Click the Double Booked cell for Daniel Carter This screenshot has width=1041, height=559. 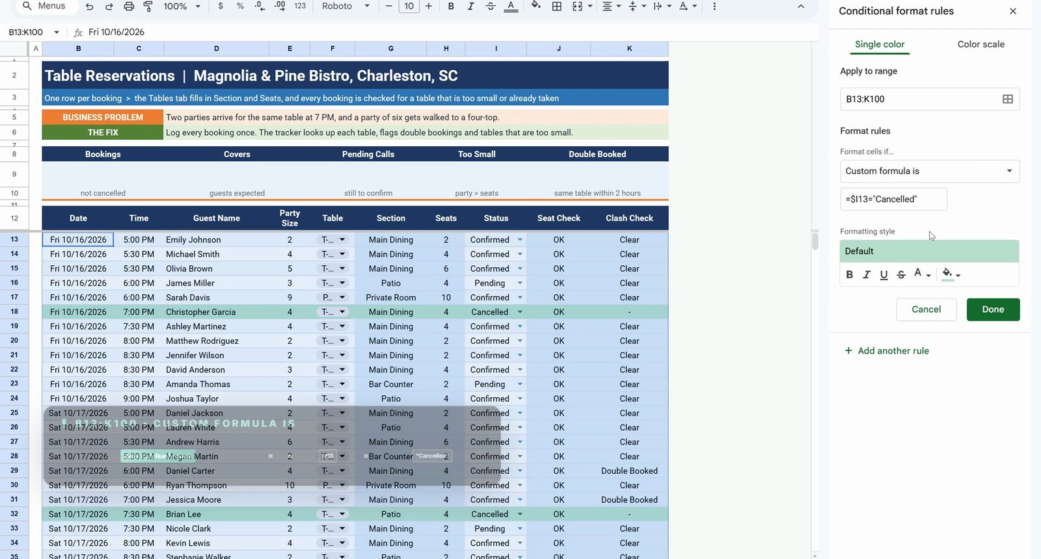tap(629, 471)
